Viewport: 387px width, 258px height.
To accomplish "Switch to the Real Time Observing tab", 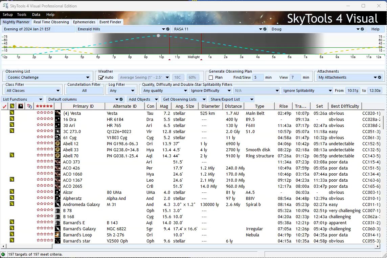I will [x=51, y=22].
